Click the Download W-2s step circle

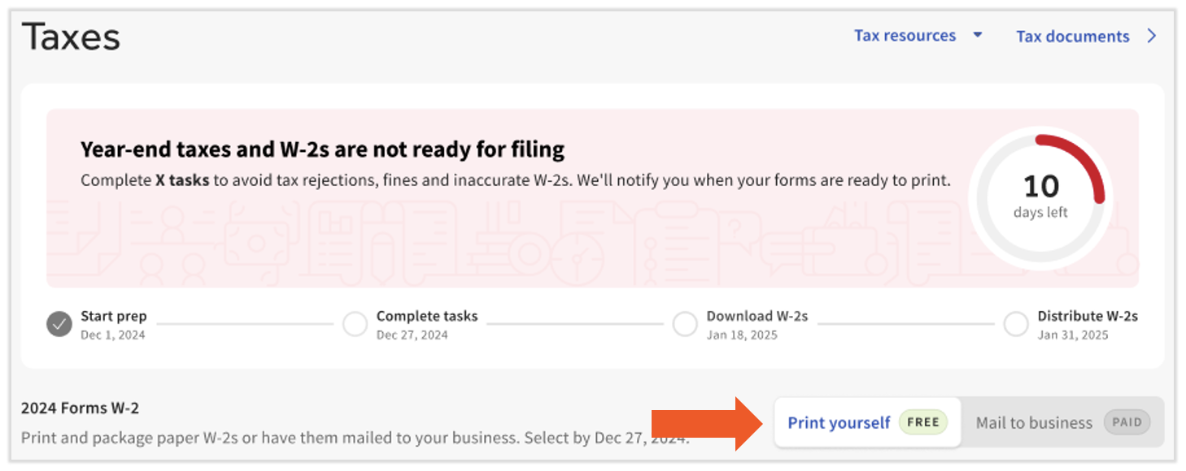pyautogui.click(x=685, y=325)
